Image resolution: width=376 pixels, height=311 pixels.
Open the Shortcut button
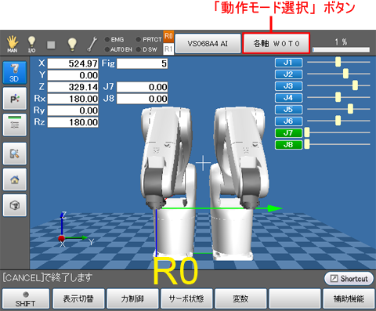(x=349, y=279)
